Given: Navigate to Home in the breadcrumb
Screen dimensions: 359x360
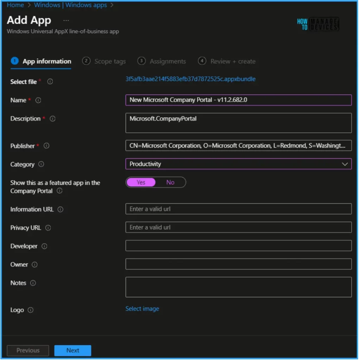Looking at the screenshot, I should (x=15, y=5).
